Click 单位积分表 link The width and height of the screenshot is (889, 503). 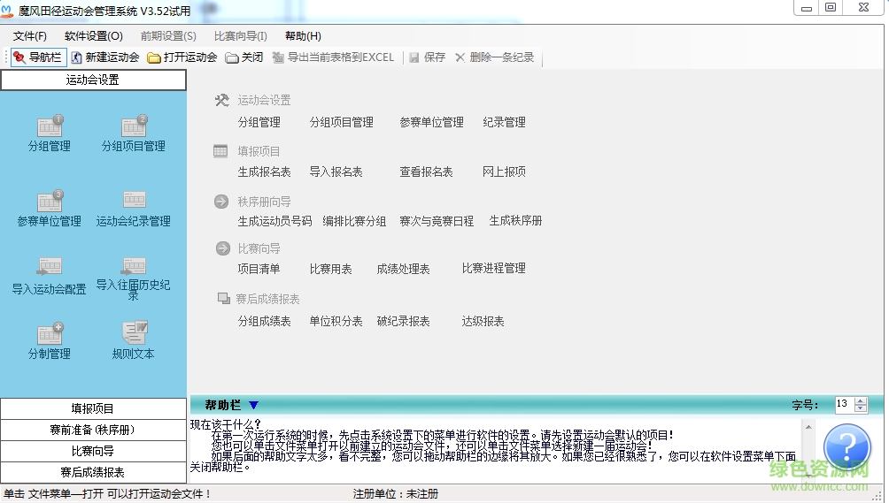click(x=336, y=322)
